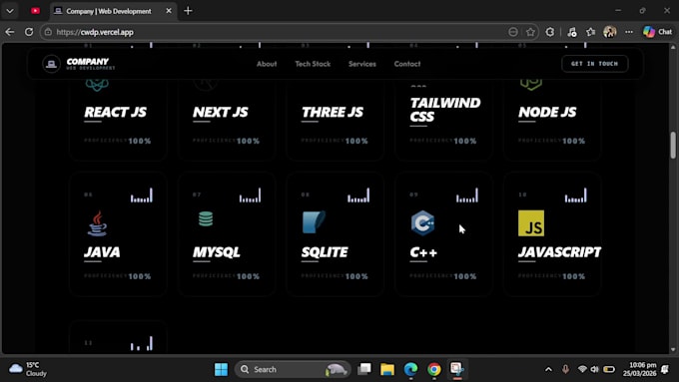This screenshot has width=679, height=382.
Task: Show hidden system tray icons
Action: 548,369
